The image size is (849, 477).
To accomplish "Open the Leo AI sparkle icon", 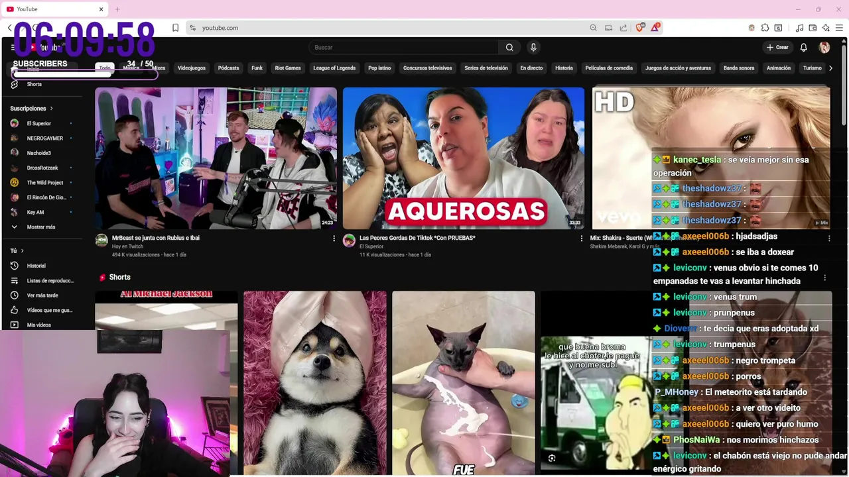I will click(x=826, y=28).
